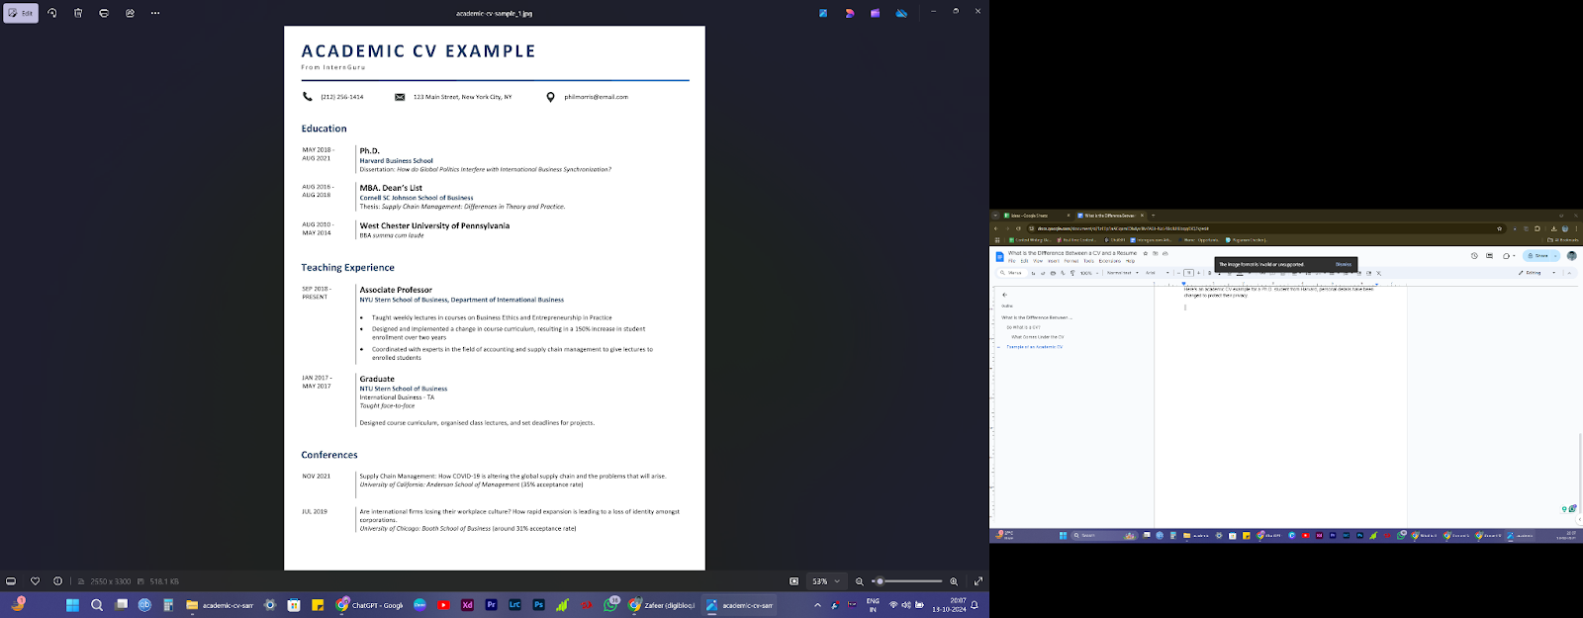1583x618 pixels.
Task: Open ChatGPT Chrome window from taskbar
Action: coord(369,605)
